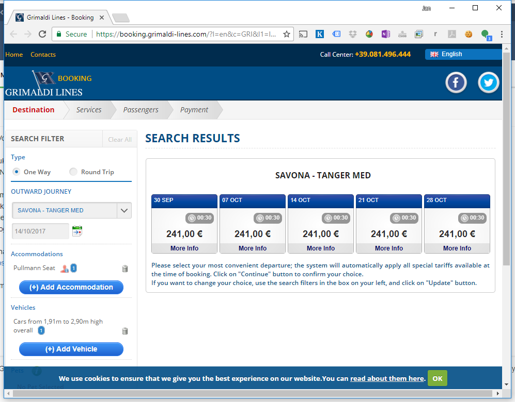The height and width of the screenshot is (402, 515).
Task: Click the Add Vehicle button
Action: tap(71, 349)
